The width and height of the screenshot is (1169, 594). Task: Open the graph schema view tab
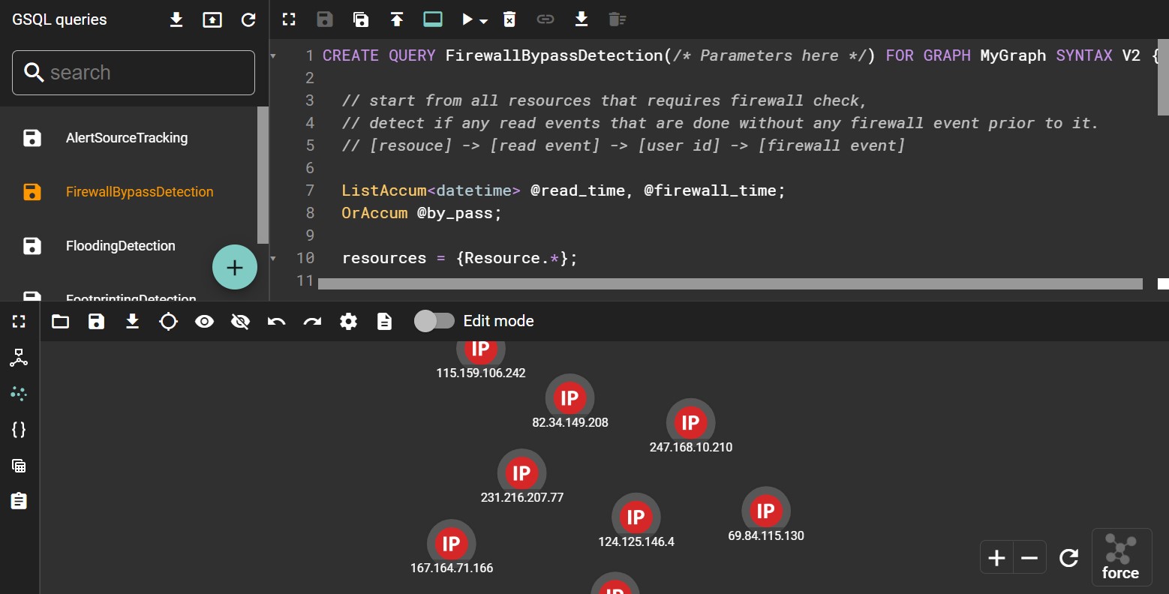pyautogui.click(x=19, y=358)
